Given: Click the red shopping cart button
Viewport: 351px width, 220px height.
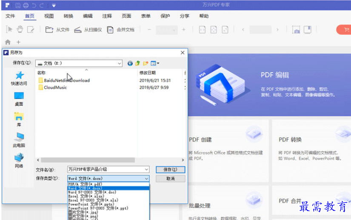Looking at the screenshot, I should 344,29.
